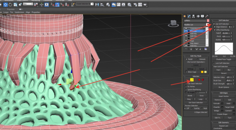Open the Display command panel tab
236x130 pixels.
pyautogui.click(x=202, y=16)
